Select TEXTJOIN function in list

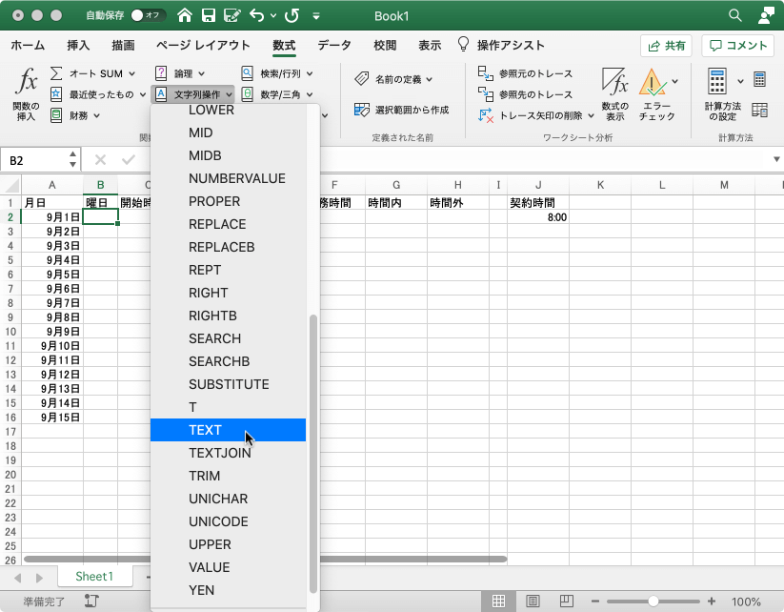pyautogui.click(x=228, y=453)
